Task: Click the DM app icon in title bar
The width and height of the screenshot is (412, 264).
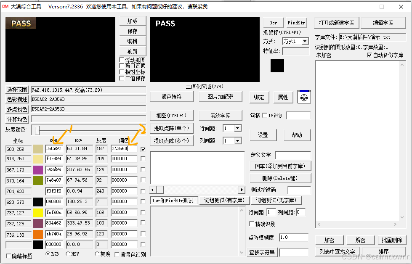Action: (5, 6)
